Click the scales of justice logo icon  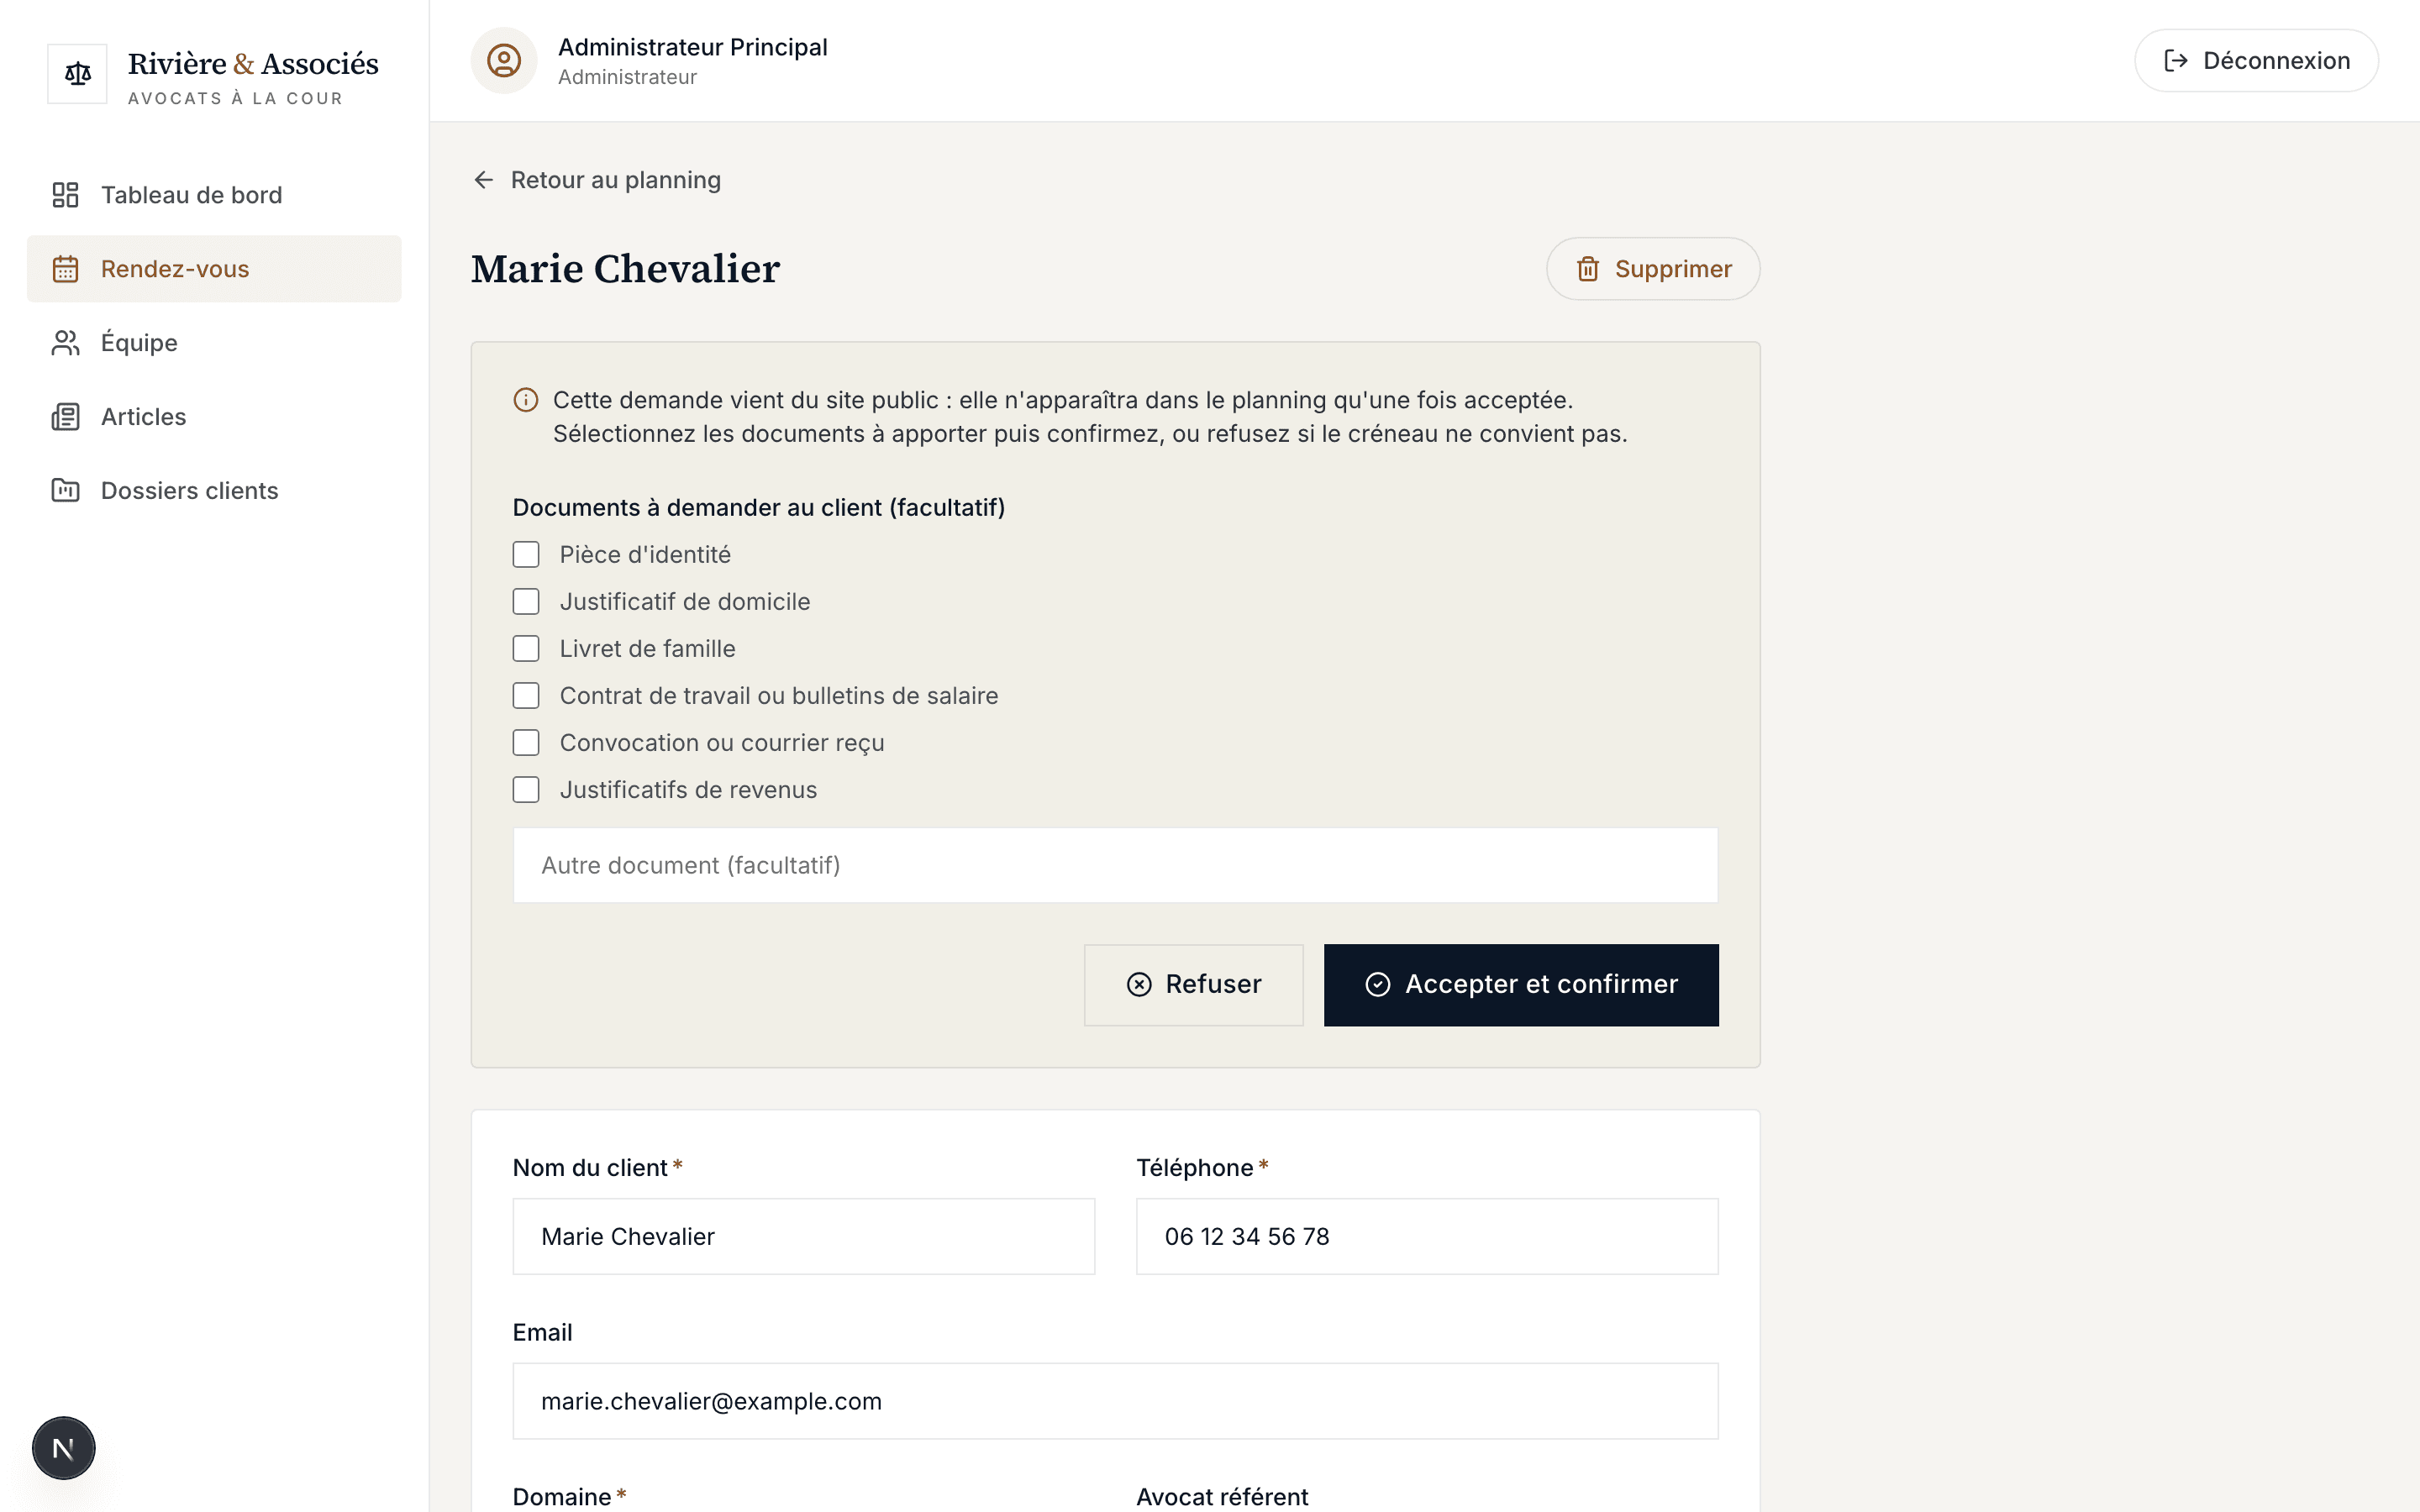(77, 73)
